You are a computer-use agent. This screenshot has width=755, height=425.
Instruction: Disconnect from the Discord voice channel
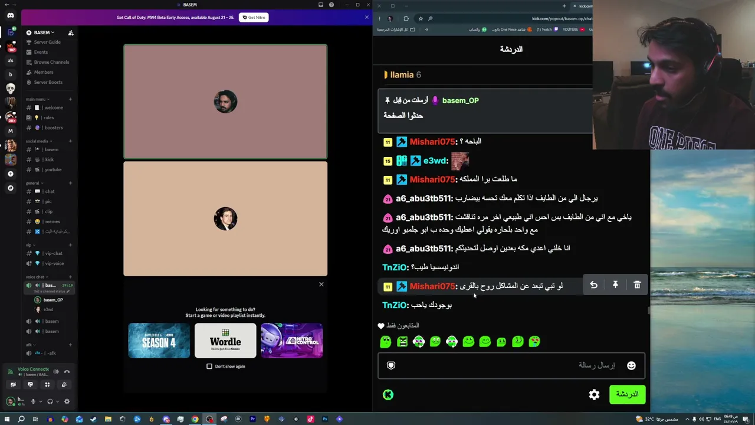click(67, 372)
